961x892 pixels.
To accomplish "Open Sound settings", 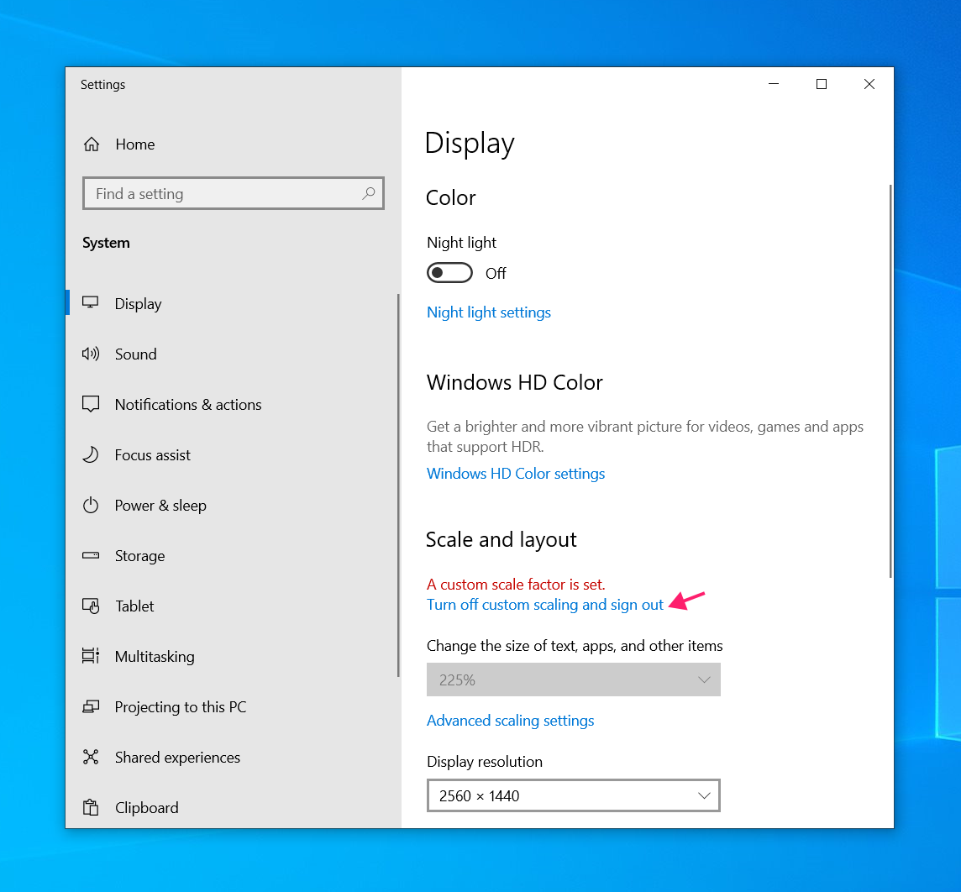I will (232, 354).
